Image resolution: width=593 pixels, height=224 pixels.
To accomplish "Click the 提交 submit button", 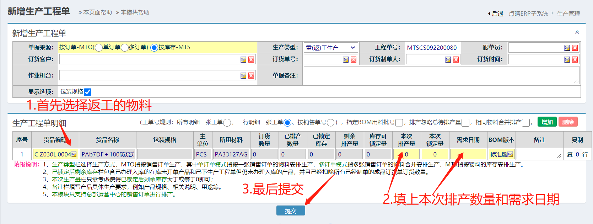I will coord(291,211).
